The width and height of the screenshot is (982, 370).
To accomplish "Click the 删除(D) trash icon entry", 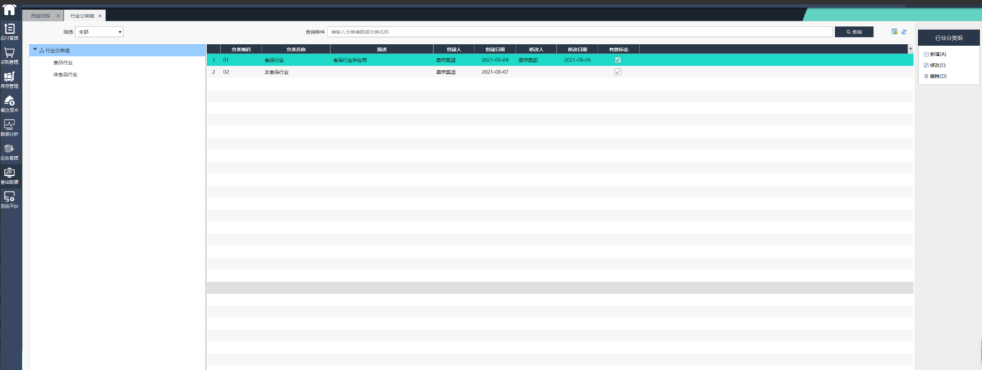I will pos(937,76).
